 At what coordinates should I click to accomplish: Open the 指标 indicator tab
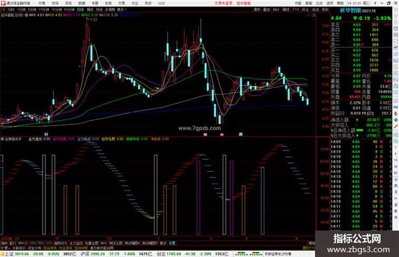[4, 243]
